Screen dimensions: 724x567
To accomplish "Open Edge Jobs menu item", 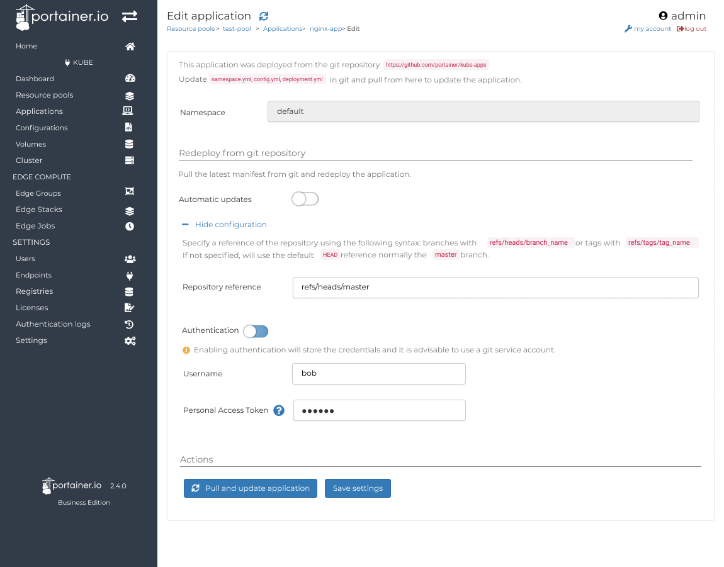I will pos(35,226).
